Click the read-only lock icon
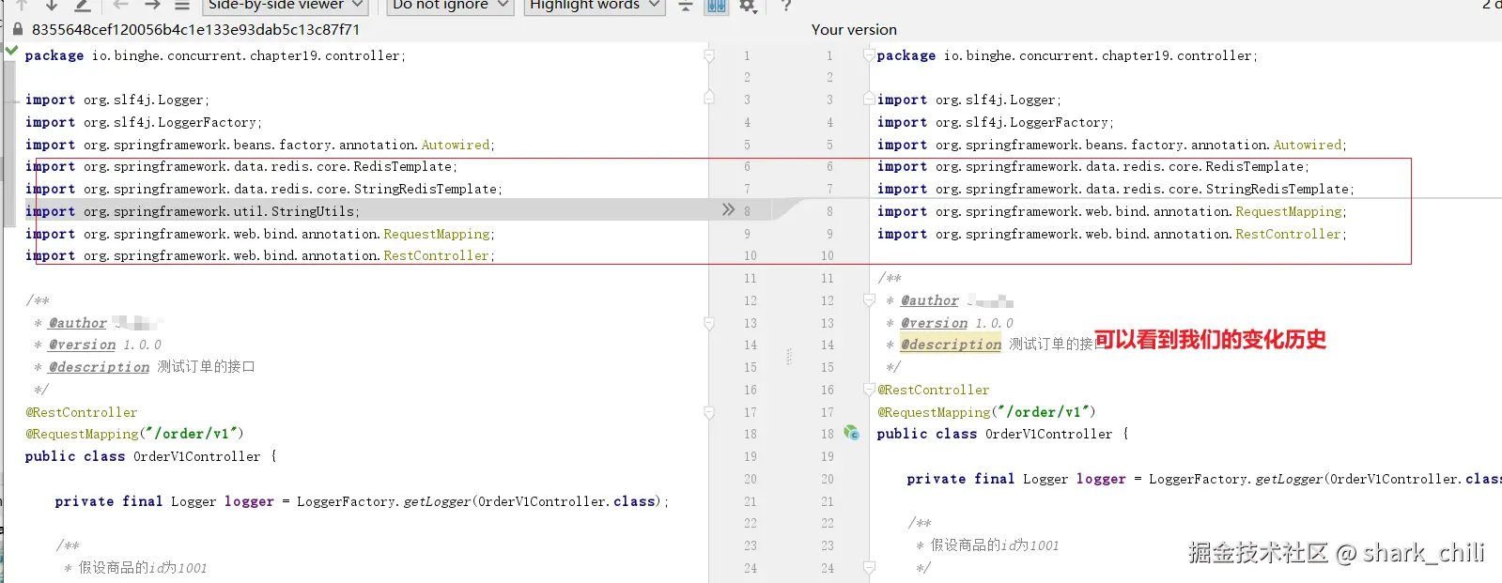Screen dimensions: 1502x583 point(17,30)
